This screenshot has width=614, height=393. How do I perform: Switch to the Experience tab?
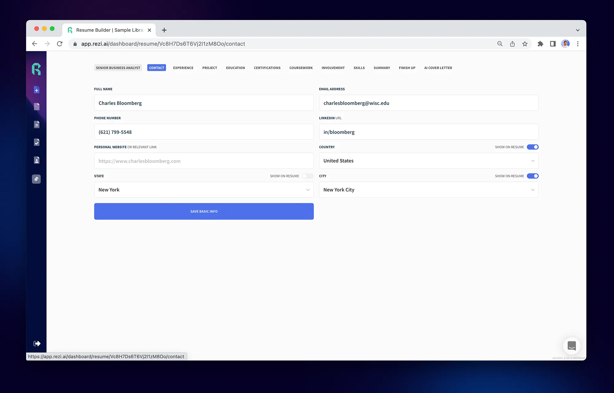(183, 68)
